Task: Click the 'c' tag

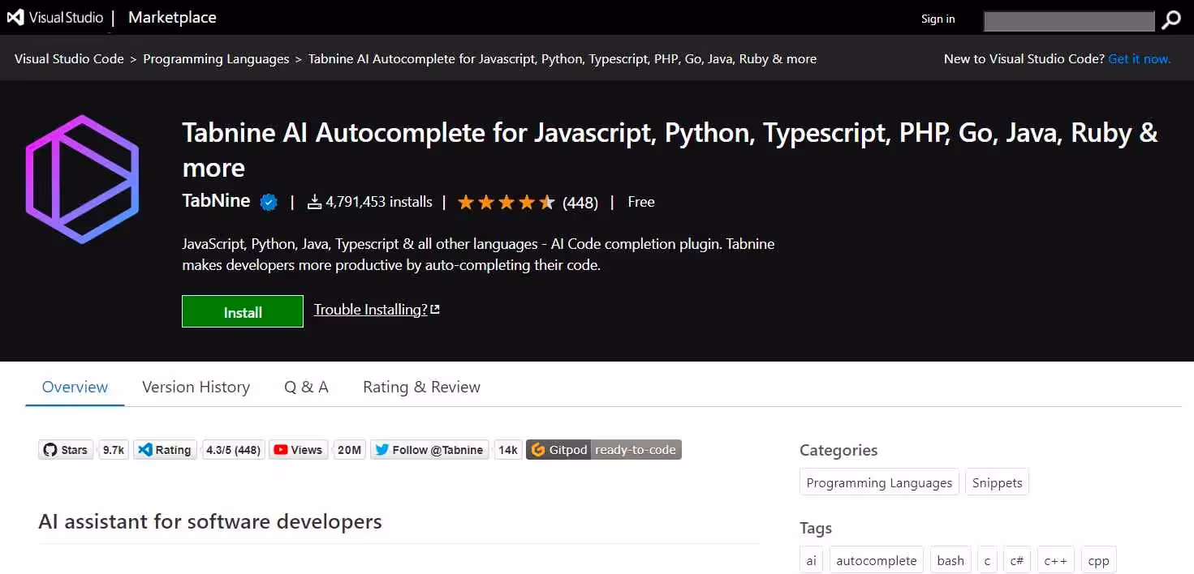Action: pyautogui.click(x=987, y=560)
